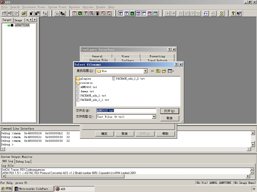The height and width of the screenshot is (192, 257).
Task: Click the hourglass toolbar icon
Action: click(221, 13)
